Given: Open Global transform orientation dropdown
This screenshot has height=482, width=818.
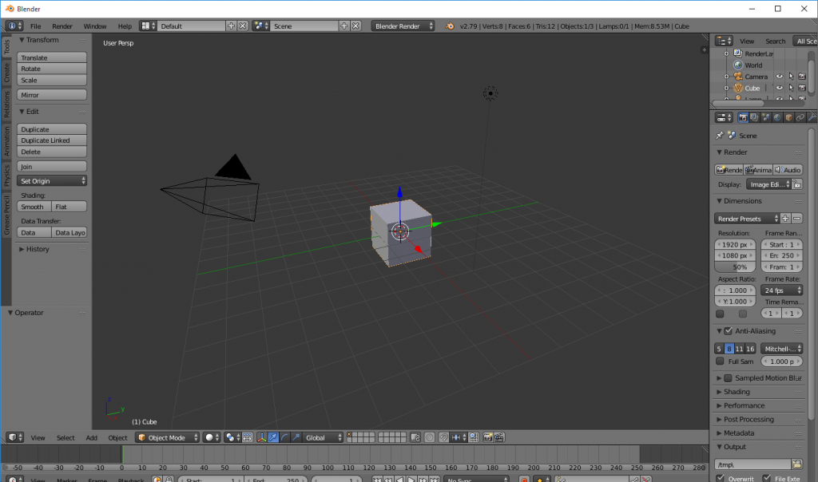Looking at the screenshot, I should coord(323,437).
